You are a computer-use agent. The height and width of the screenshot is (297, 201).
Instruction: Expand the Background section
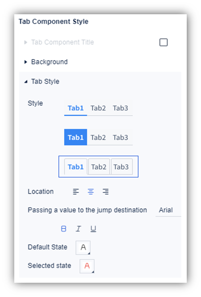point(25,62)
